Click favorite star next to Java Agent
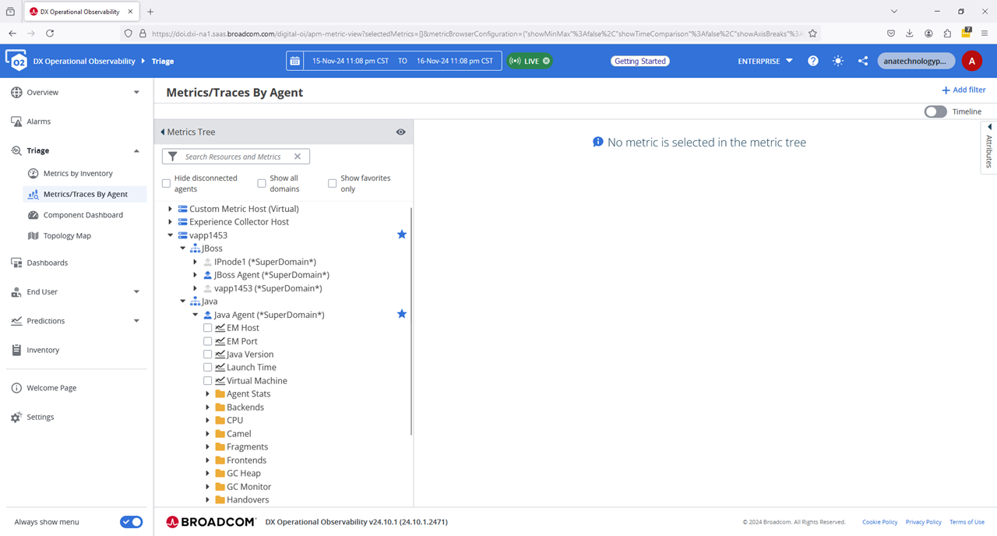 (x=402, y=314)
